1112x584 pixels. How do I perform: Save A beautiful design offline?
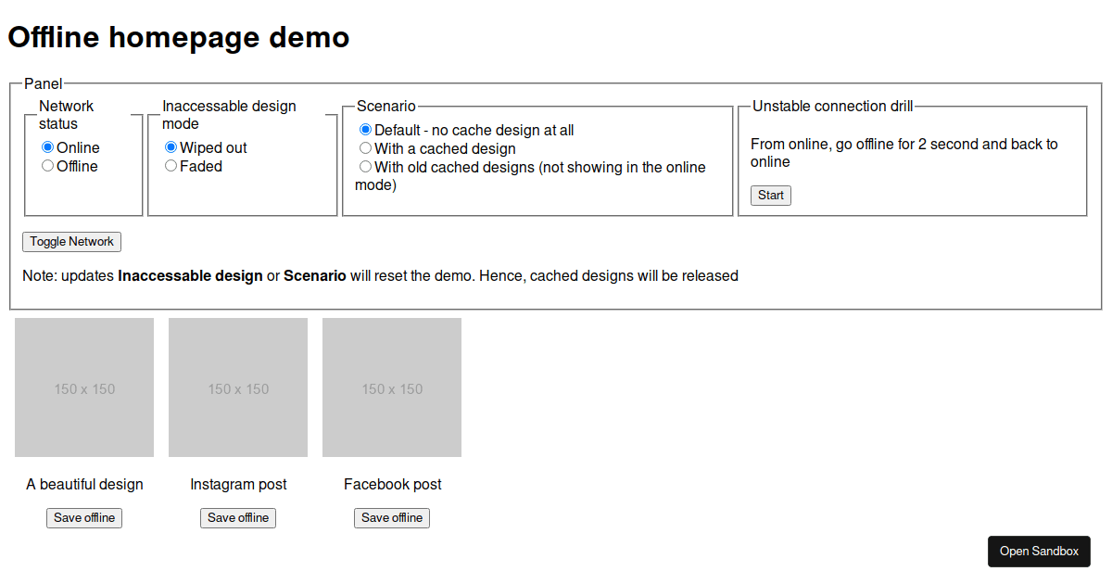[x=84, y=518]
